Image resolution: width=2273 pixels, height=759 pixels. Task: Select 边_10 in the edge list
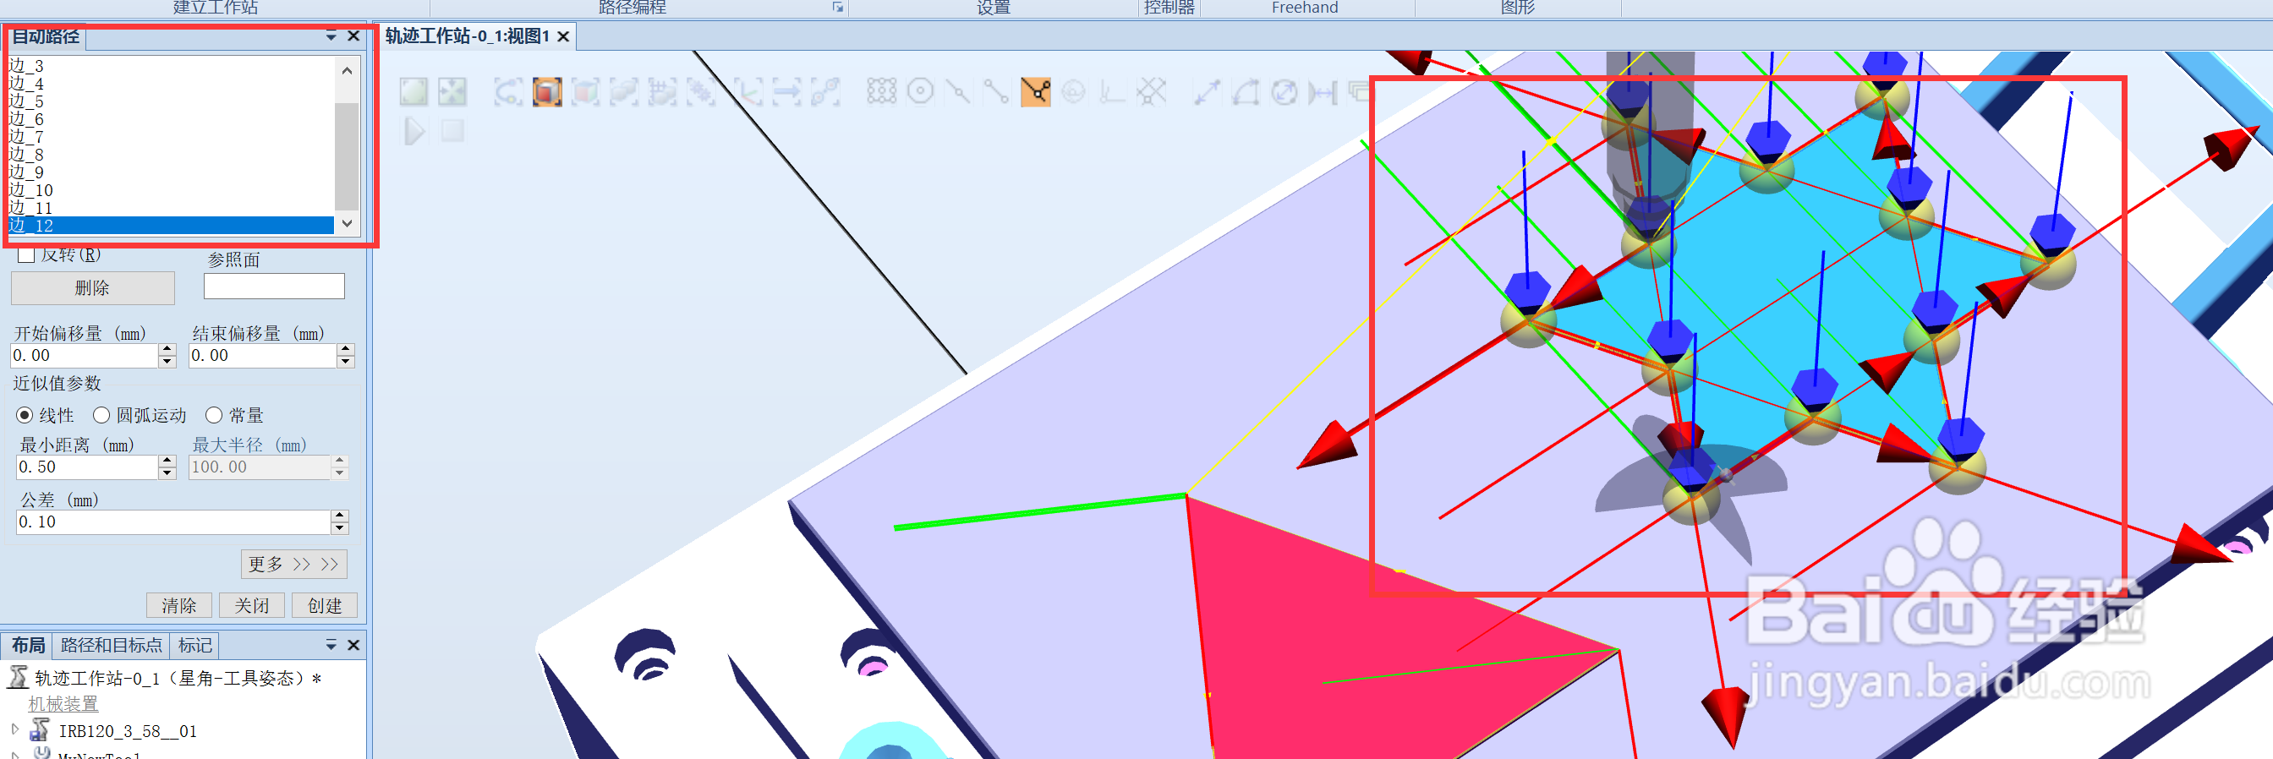pyautogui.click(x=171, y=190)
